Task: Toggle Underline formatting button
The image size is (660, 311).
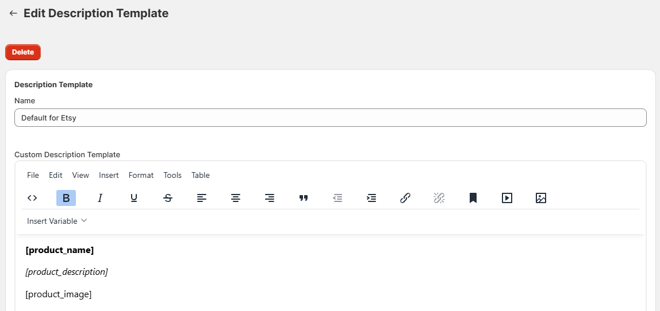Action: coord(134,198)
